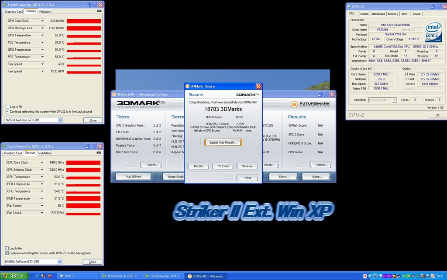Enable Log to file in top GPU-Z
Screen dimensions: 447x280
[x=7, y=107]
